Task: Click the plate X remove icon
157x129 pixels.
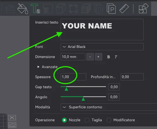Action: 12,118
